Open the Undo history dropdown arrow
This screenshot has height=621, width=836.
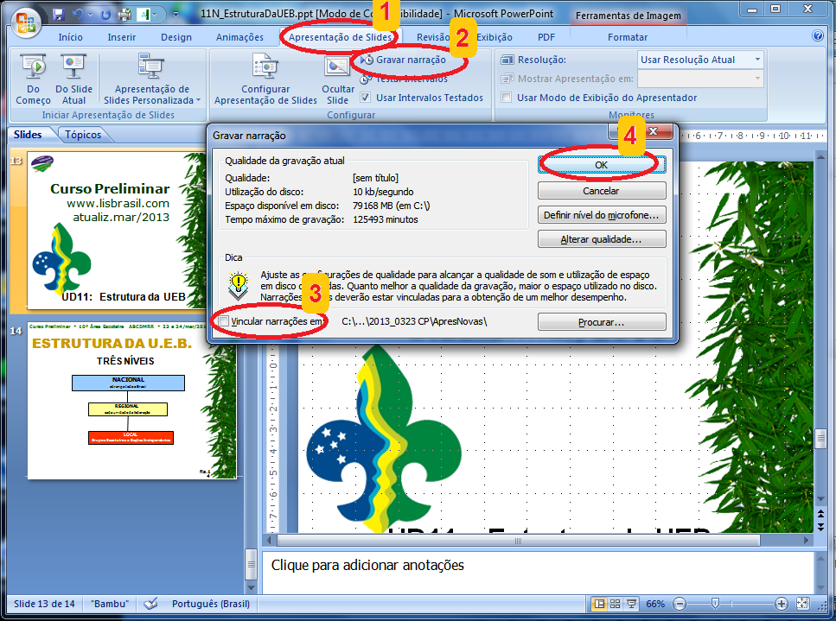89,15
